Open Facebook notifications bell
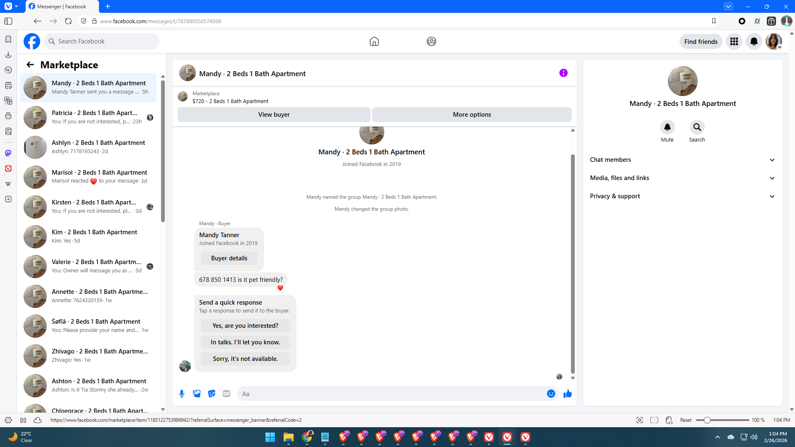The width and height of the screenshot is (795, 447). click(x=754, y=41)
